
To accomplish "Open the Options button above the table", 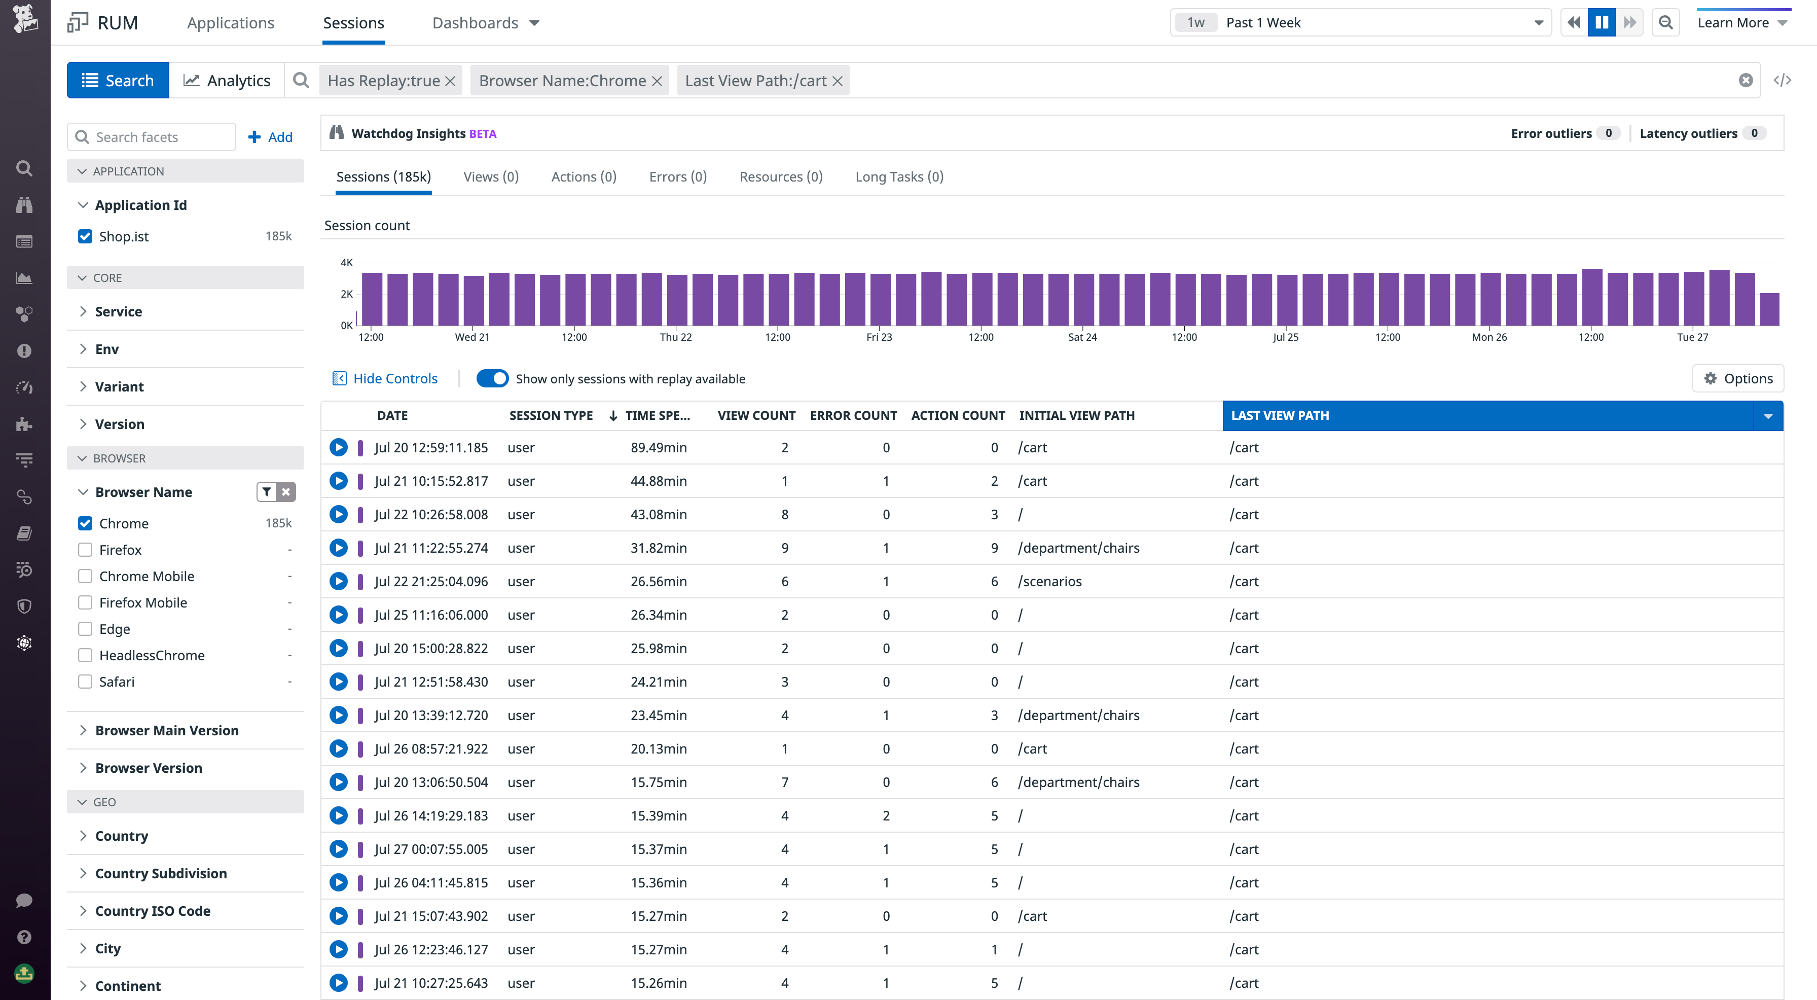I will pyautogui.click(x=1738, y=378).
